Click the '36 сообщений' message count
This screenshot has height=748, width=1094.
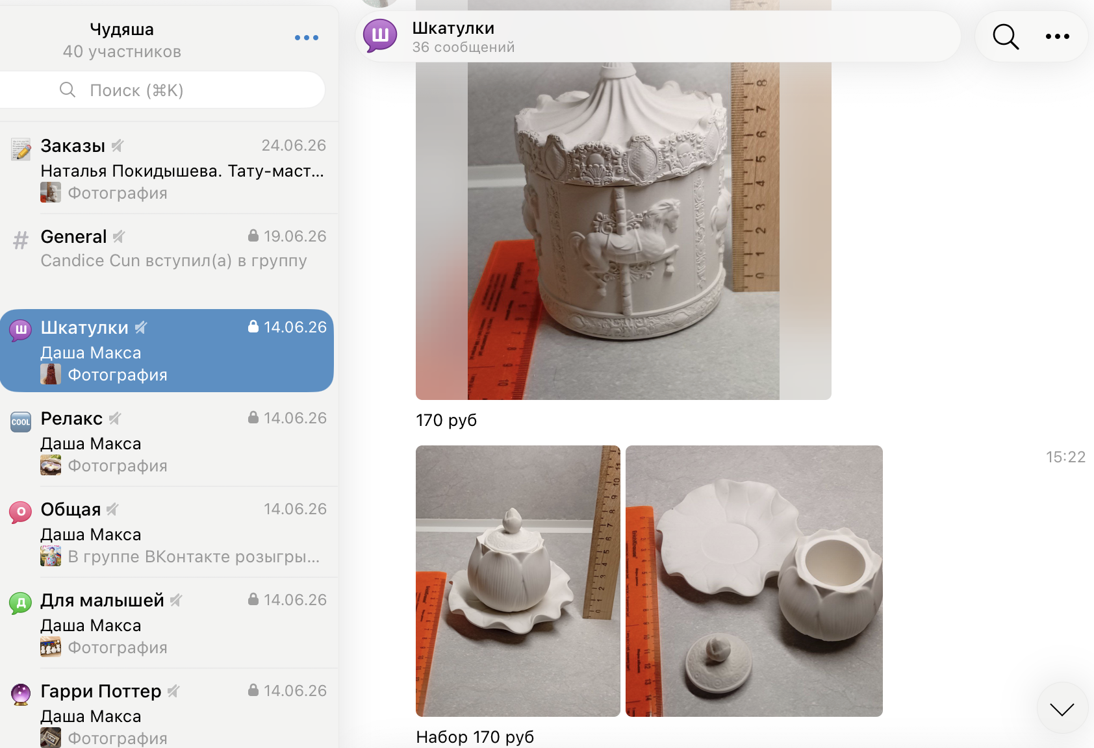point(463,47)
